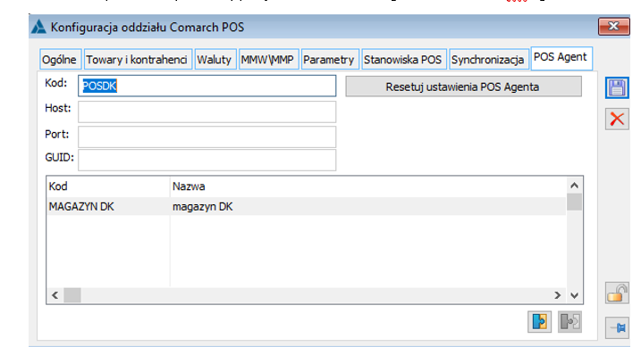Open the Stanowiska POS tab
Image resolution: width=641 pixels, height=347 pixels.
(403, 60)
